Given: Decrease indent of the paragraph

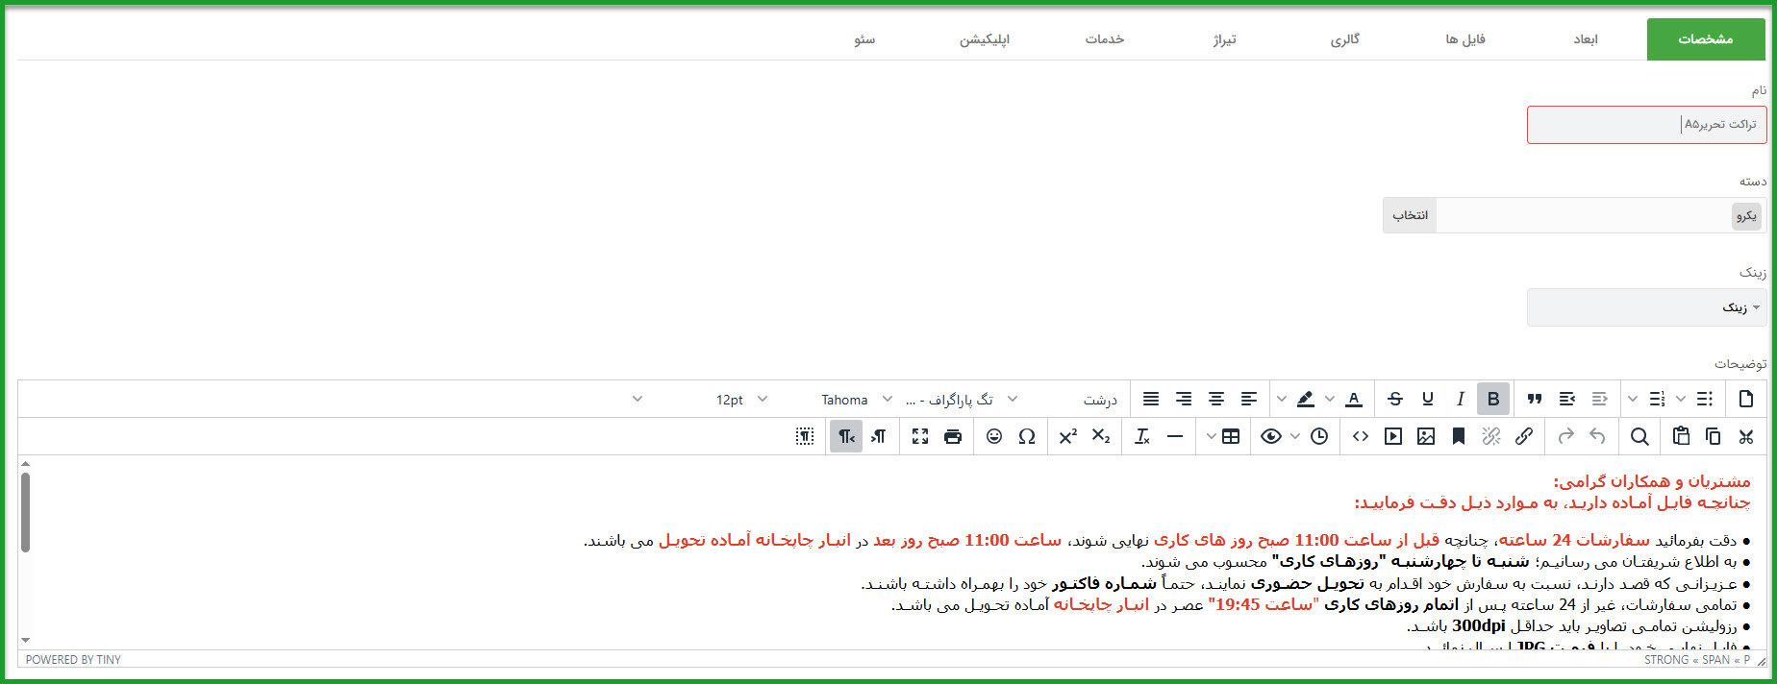Looking at the screenshot, I should (x=1600, y=399).
